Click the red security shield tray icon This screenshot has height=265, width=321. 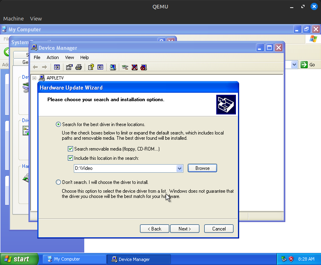coord(291,259)
